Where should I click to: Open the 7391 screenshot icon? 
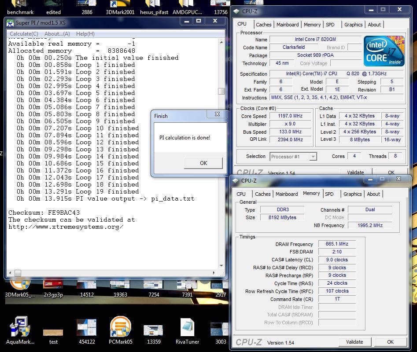[187, 289]
